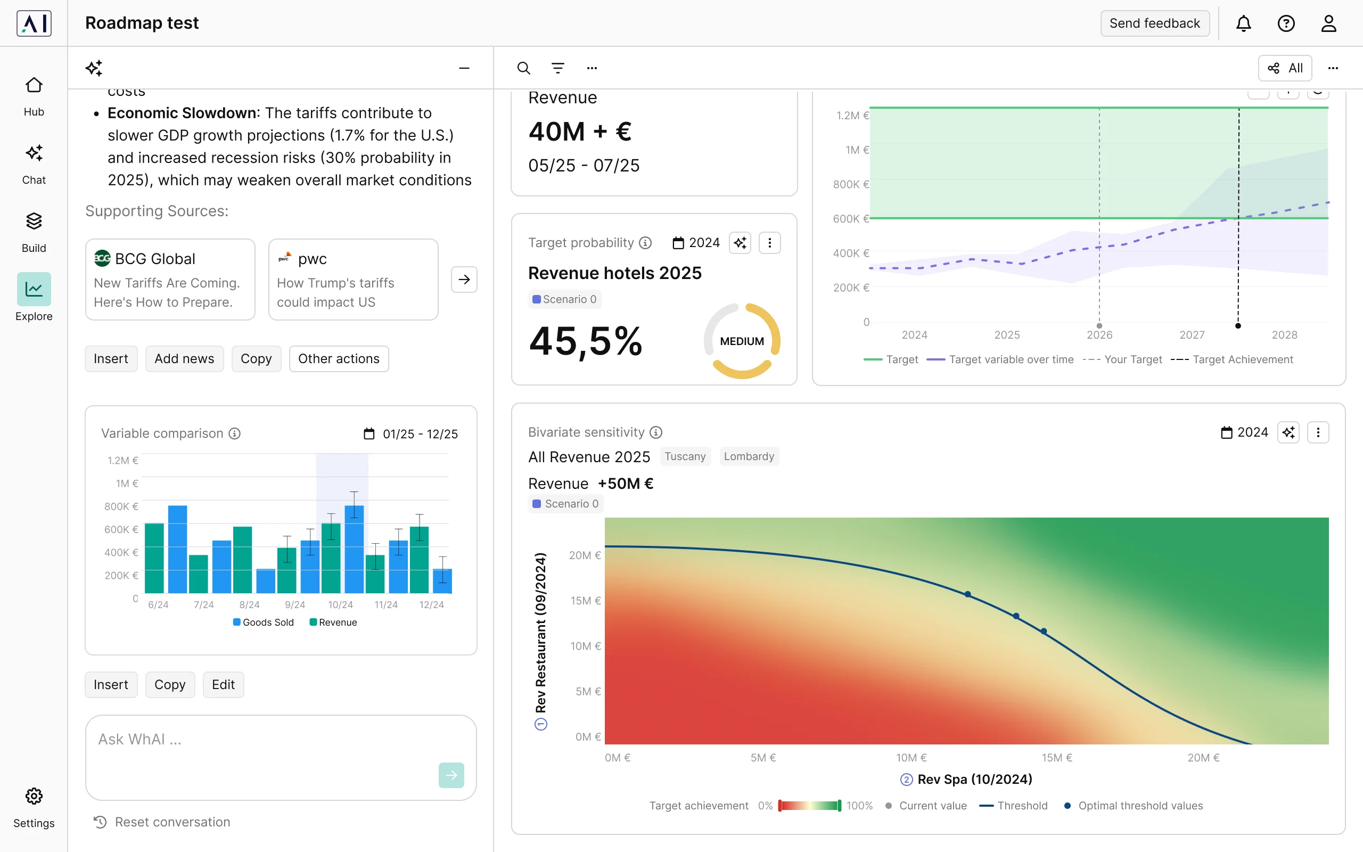Image resolution: width=1363 pixels, height=852 pixels.
Task: Click the AI logo in top-left
Action: pyautogui.click(x=34, y=23)
